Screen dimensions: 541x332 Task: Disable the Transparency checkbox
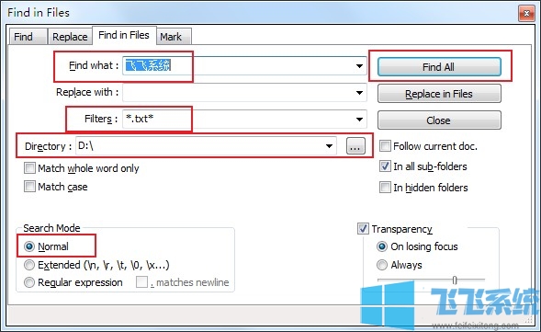click(363, 228)
